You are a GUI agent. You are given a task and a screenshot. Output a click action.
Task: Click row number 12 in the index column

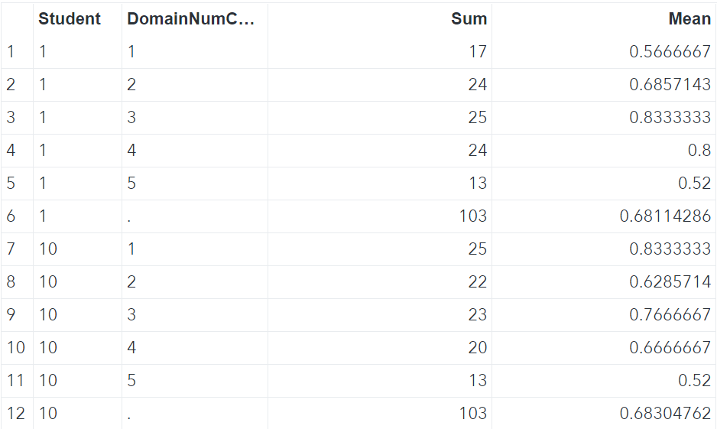(x=15, y=414)
